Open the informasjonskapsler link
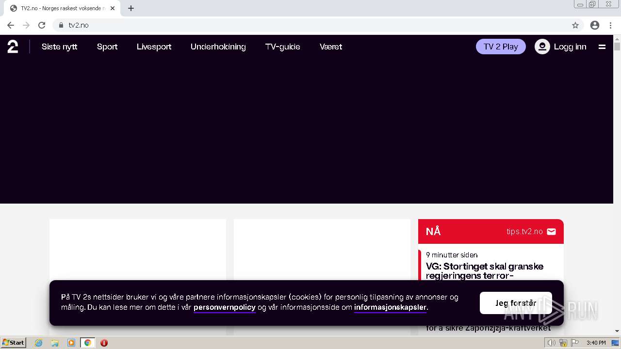The image size is (621, 349). 390,307
